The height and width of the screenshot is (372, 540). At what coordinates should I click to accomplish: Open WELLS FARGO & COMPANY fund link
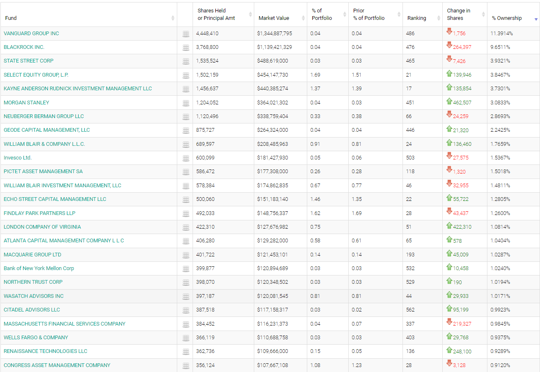[36, 338]
